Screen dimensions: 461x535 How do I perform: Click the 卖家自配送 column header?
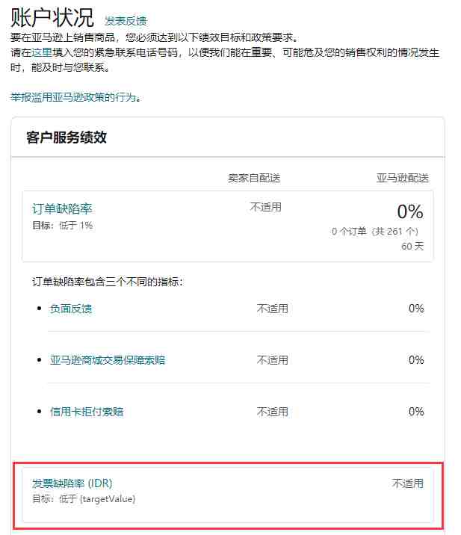pos(254,178)
